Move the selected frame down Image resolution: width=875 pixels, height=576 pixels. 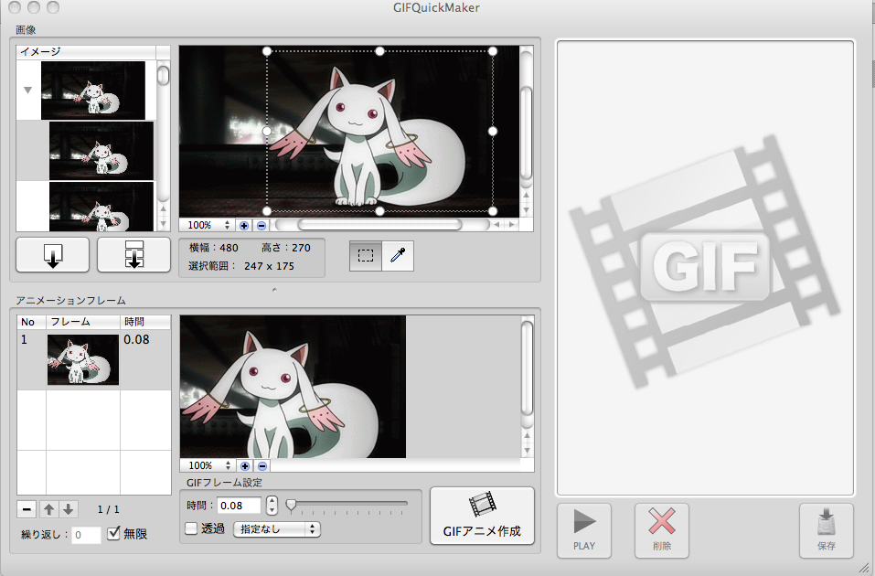pyautogui.click(x=68, y=509)
